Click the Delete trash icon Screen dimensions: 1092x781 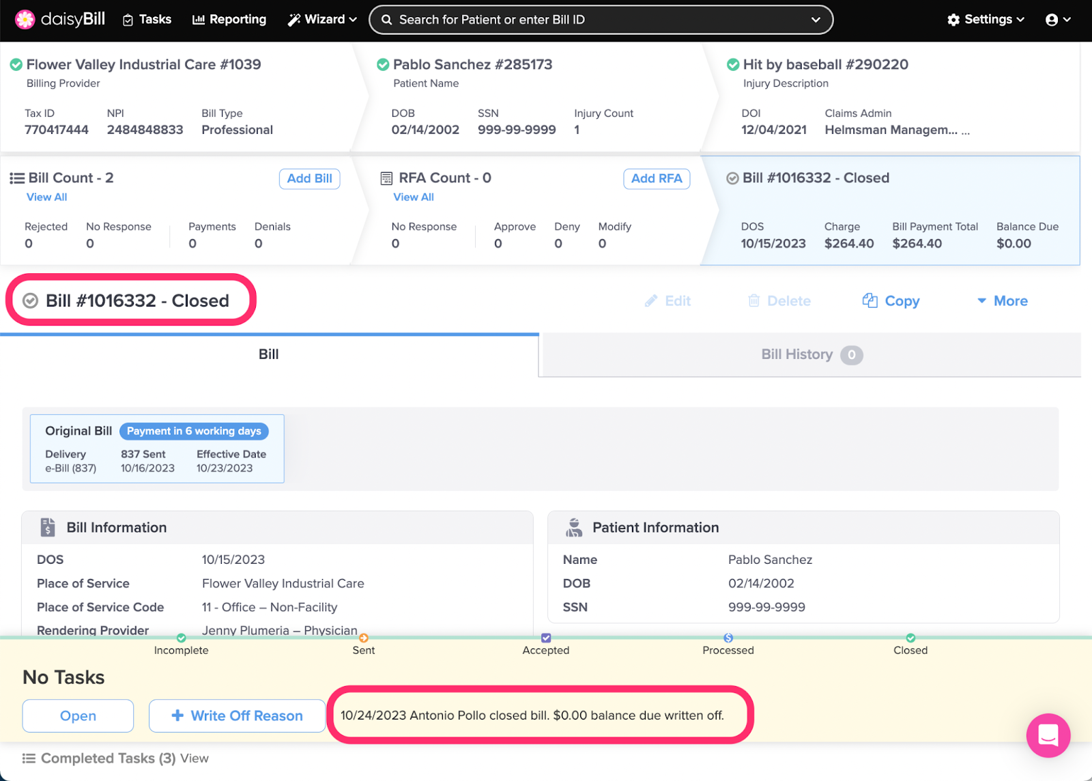pos(753,301)
